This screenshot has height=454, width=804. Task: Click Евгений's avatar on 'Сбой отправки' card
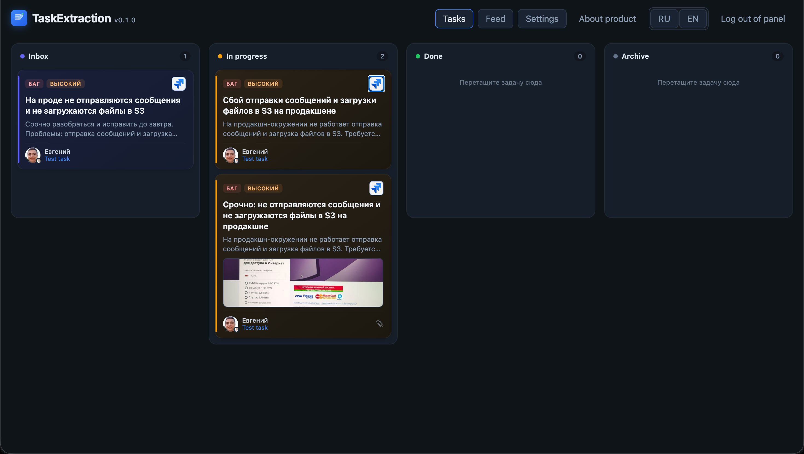(x=230, y=155)
